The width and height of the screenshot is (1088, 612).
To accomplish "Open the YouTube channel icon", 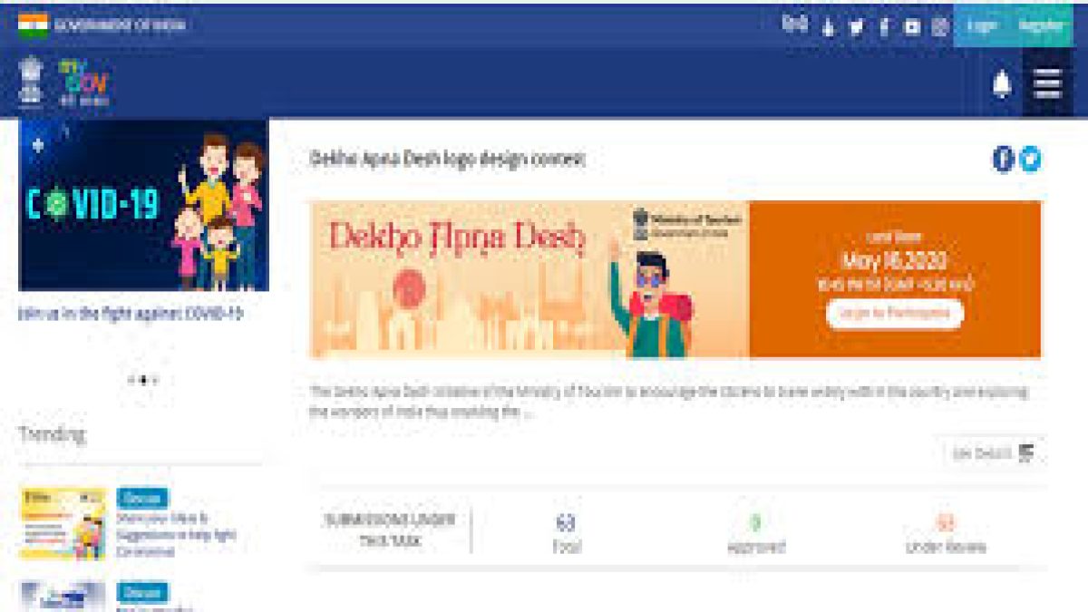I will [910, 26].
